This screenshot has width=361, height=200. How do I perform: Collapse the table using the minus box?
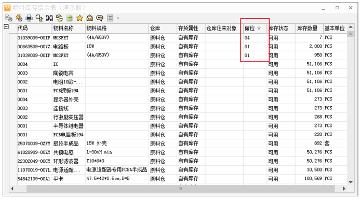click(6, 27)
